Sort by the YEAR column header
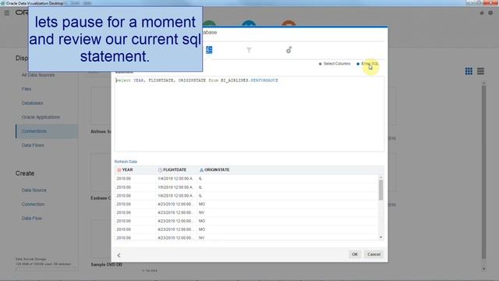The width and height of the screenshot is (499, 281). click(x=127, y=170)
